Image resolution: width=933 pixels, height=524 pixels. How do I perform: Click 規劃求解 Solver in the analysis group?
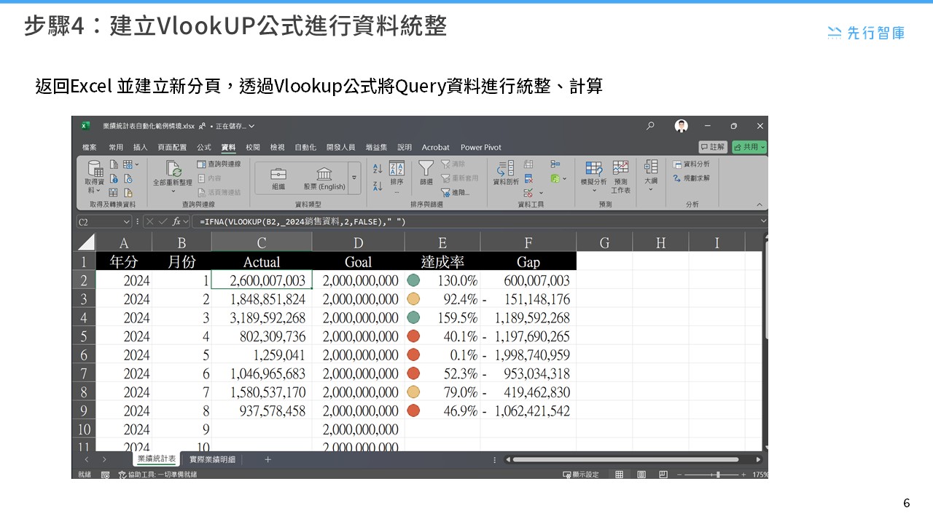coord(692,178)
